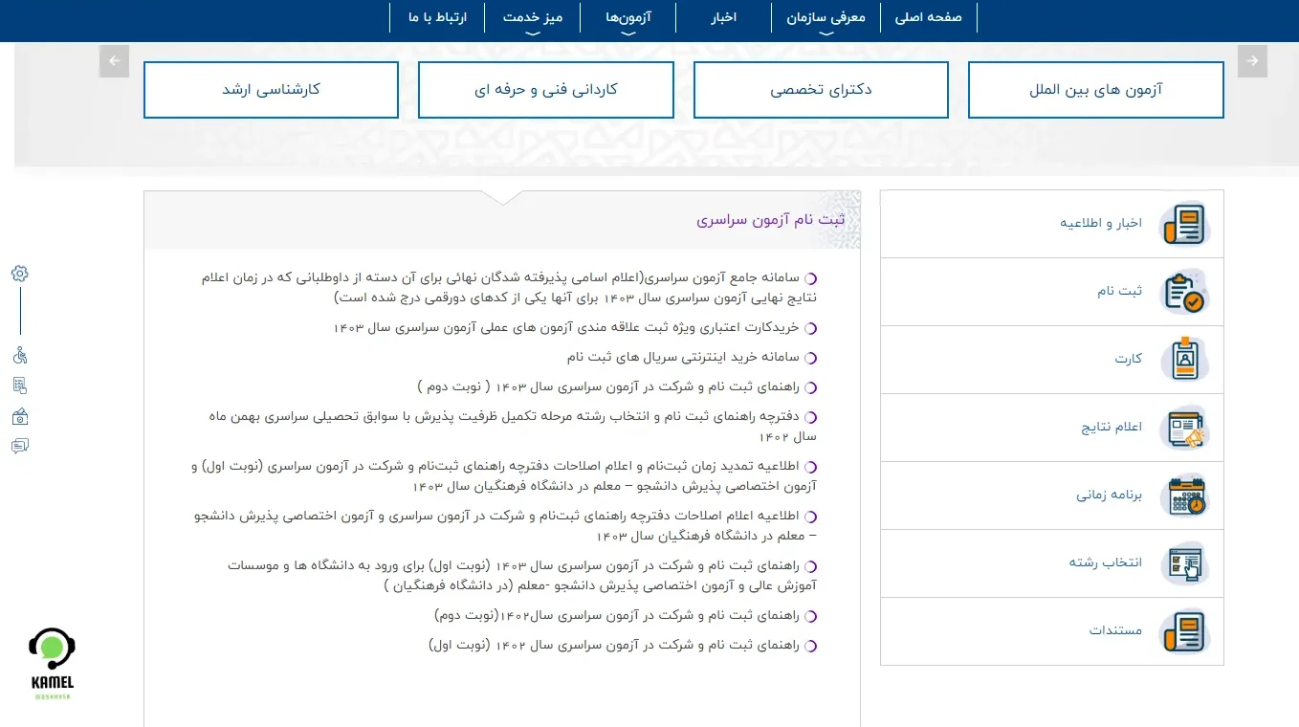Image resolution: width=1299 pixels, height=727 pixels.
Task: Open سامانه خرید اینترنتی سریال های ثبت نام
Action: click(x=684, y=357)
